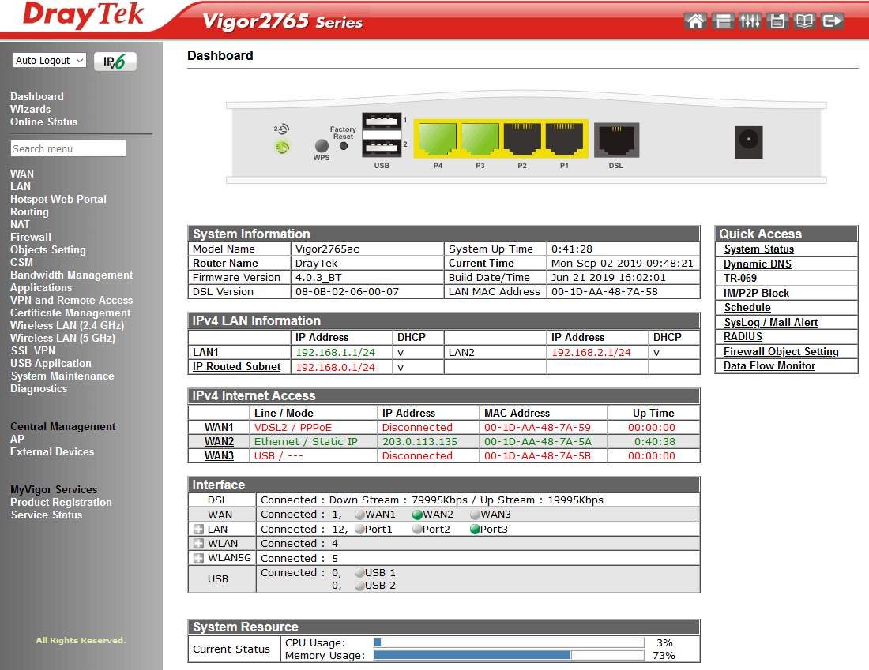Open Data Flow Monitor quick access link
Viewport: 869px width, 670px height.
(x=769, y=366)
